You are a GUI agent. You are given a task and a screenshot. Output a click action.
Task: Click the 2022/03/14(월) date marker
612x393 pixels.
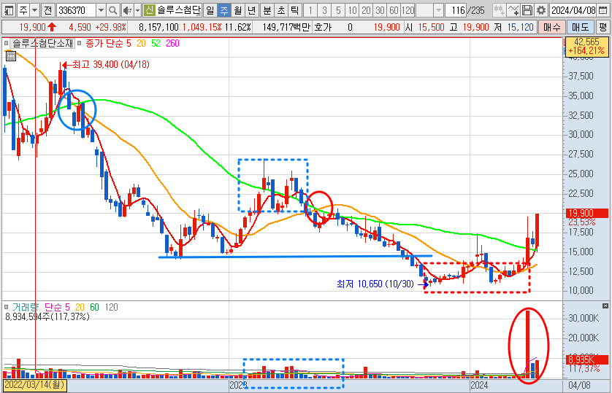34,385
